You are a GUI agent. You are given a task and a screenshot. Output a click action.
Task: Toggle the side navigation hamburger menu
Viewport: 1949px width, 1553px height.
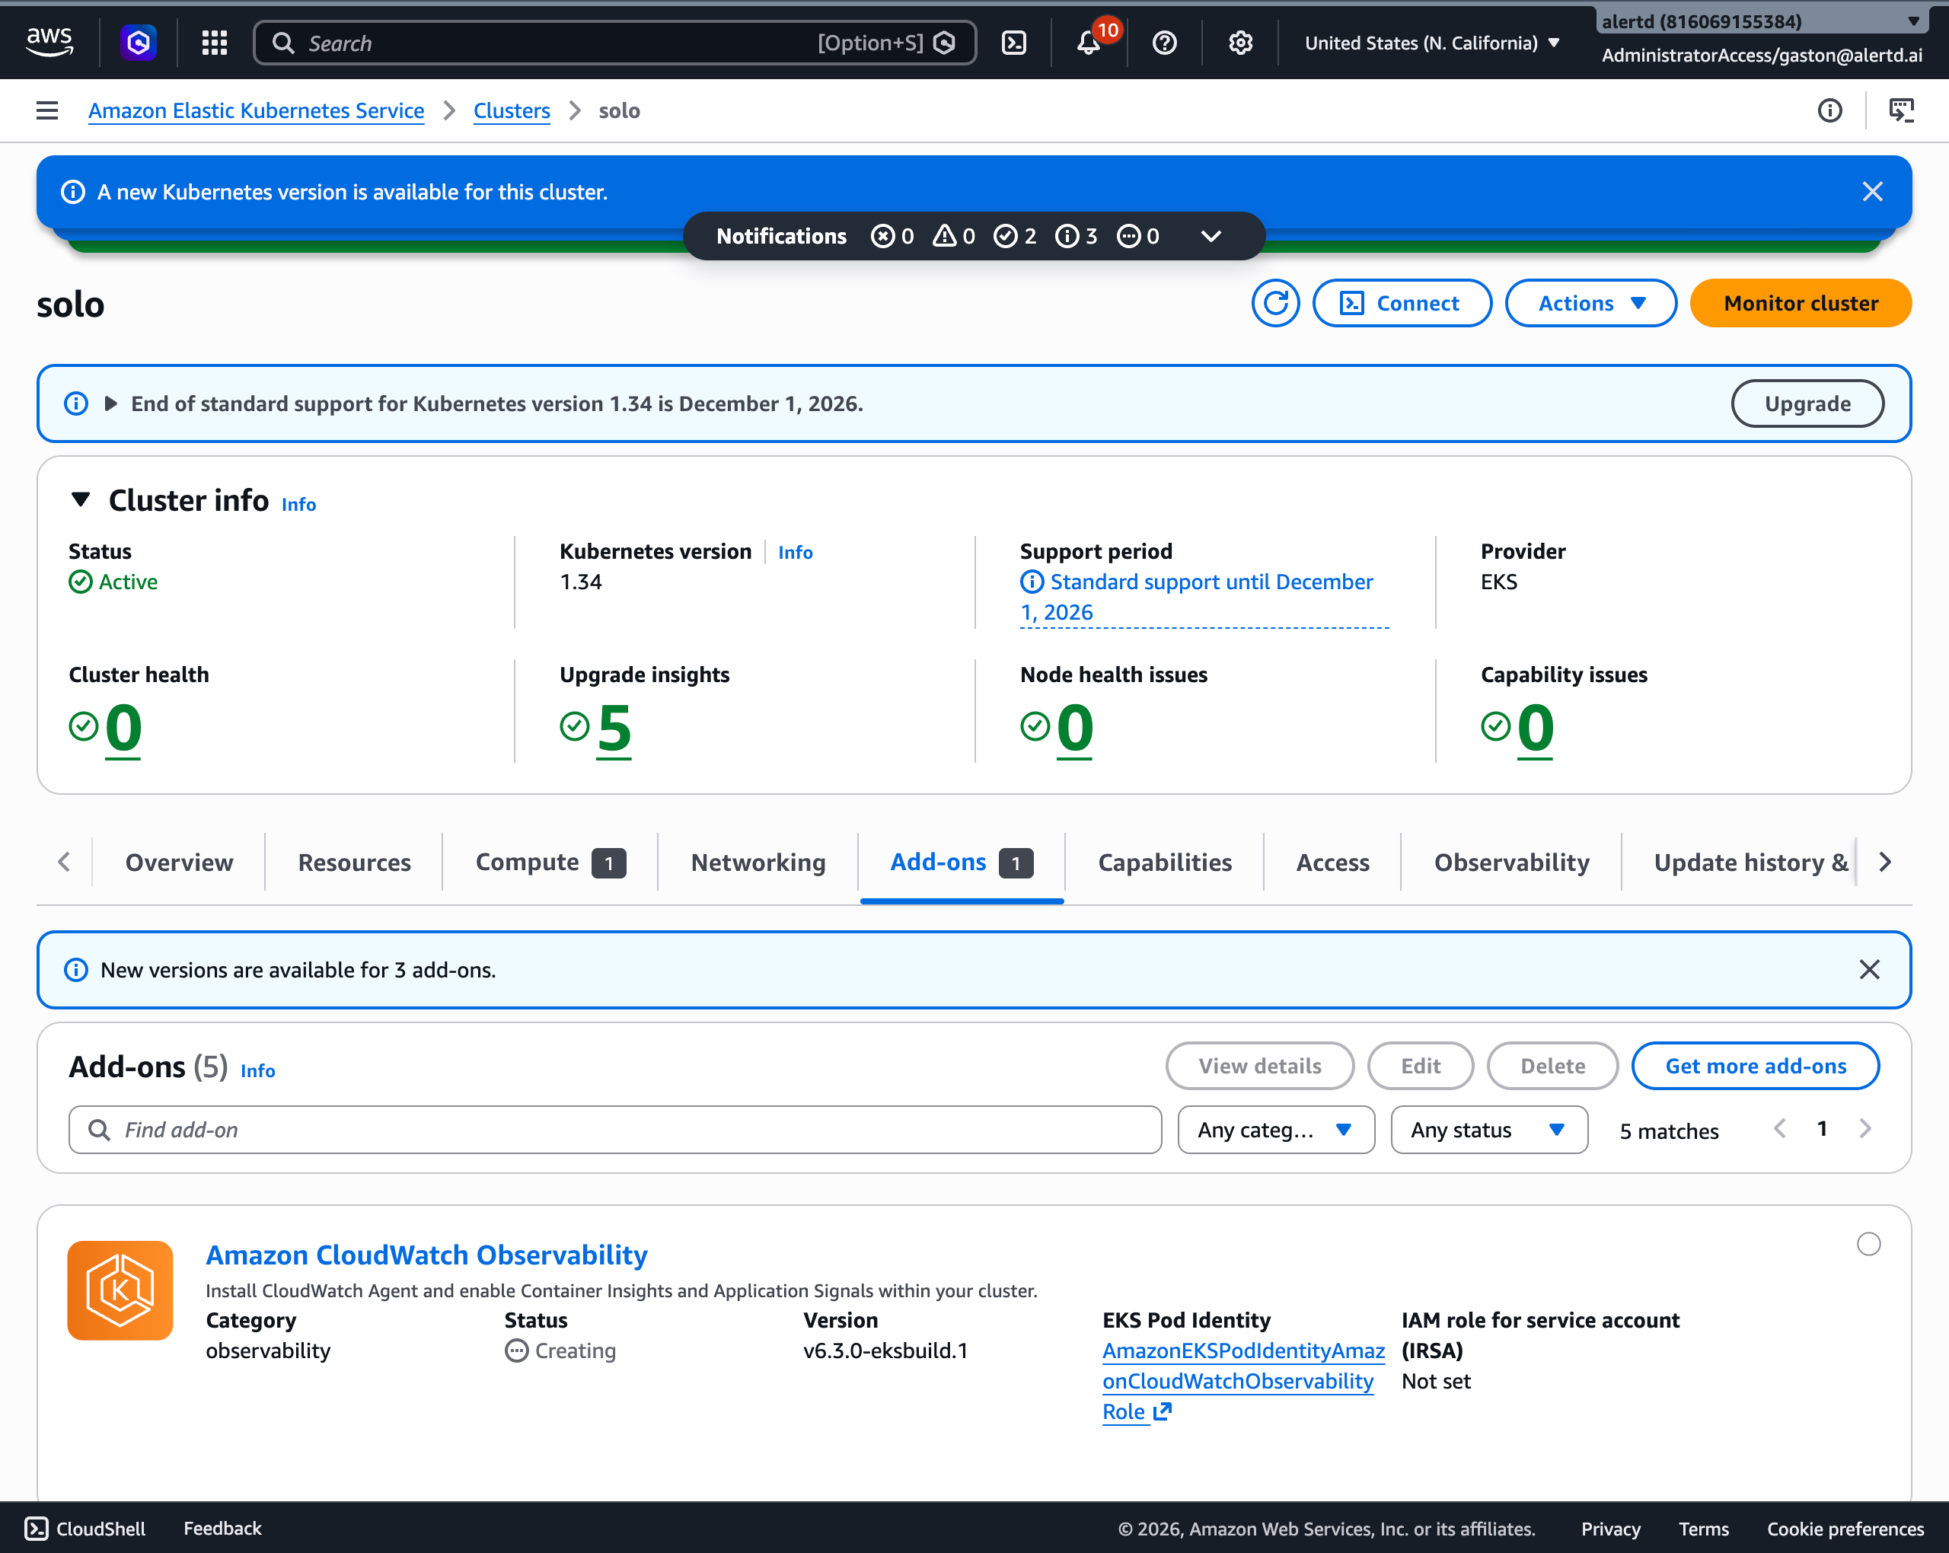point(47,110)
